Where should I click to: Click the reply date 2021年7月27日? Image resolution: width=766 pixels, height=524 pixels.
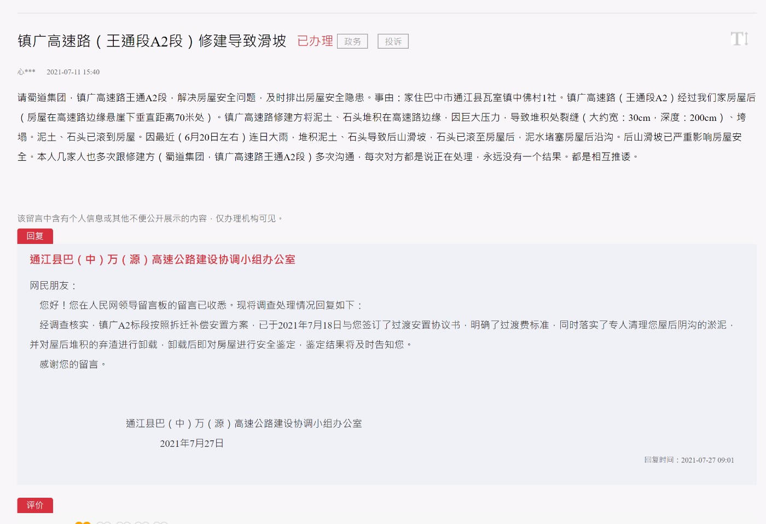[x=191, y=443]
